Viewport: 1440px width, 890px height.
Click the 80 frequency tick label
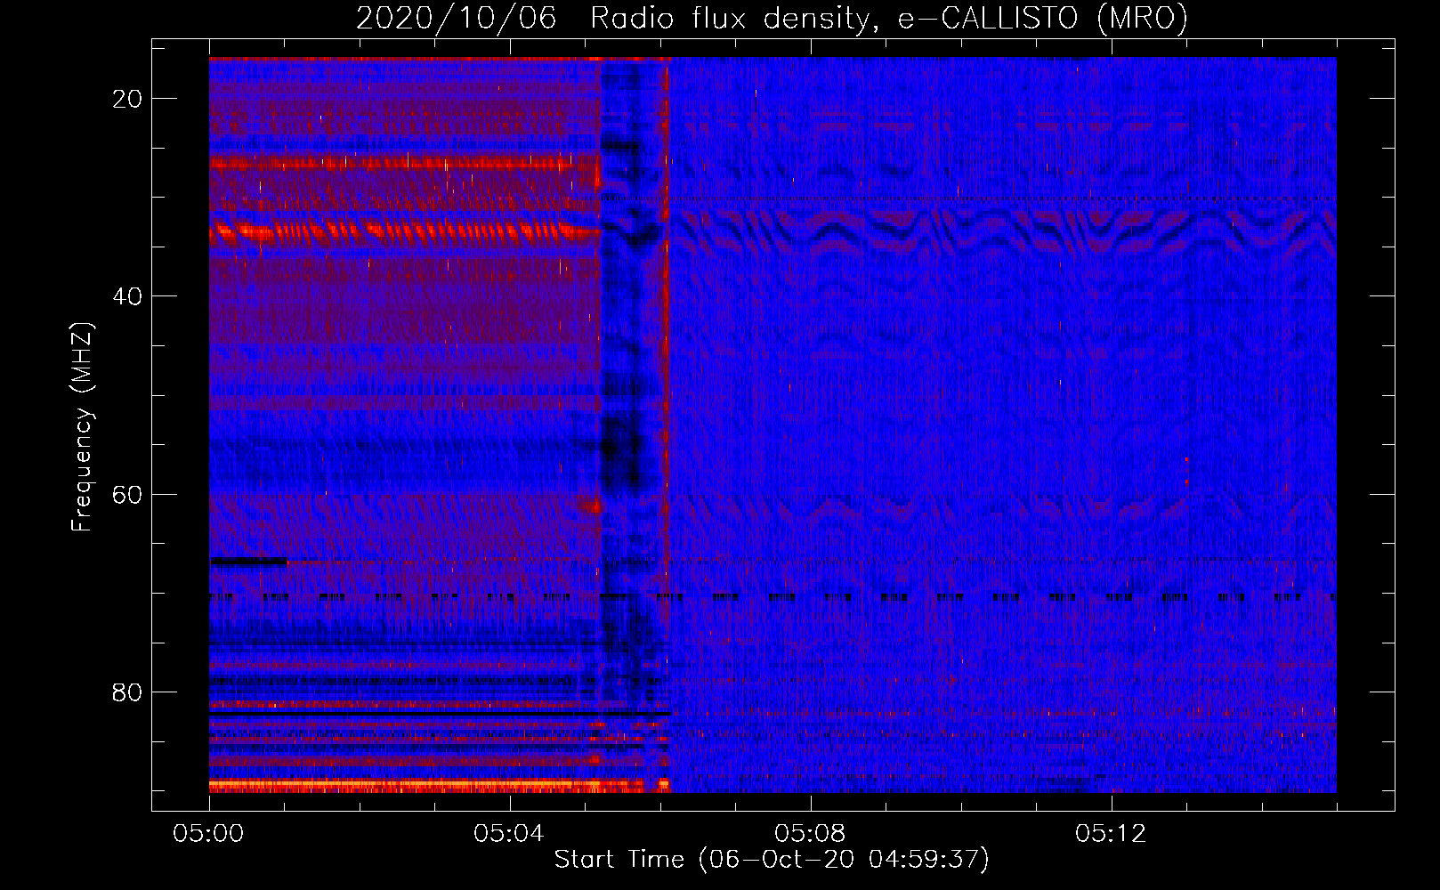tap(128, 692)
